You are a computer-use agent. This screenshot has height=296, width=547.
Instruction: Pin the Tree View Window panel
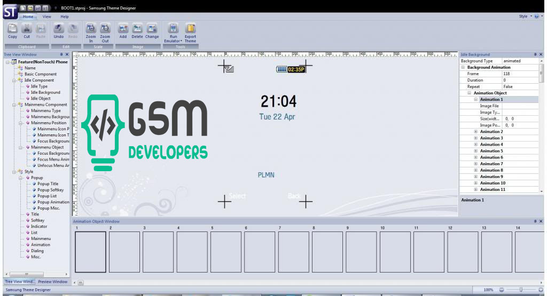pyautogui.click(x=61, y=54)
